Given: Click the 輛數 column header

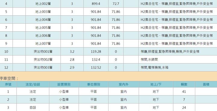Looking at the screenshot, I should click(x=184, y=84).
